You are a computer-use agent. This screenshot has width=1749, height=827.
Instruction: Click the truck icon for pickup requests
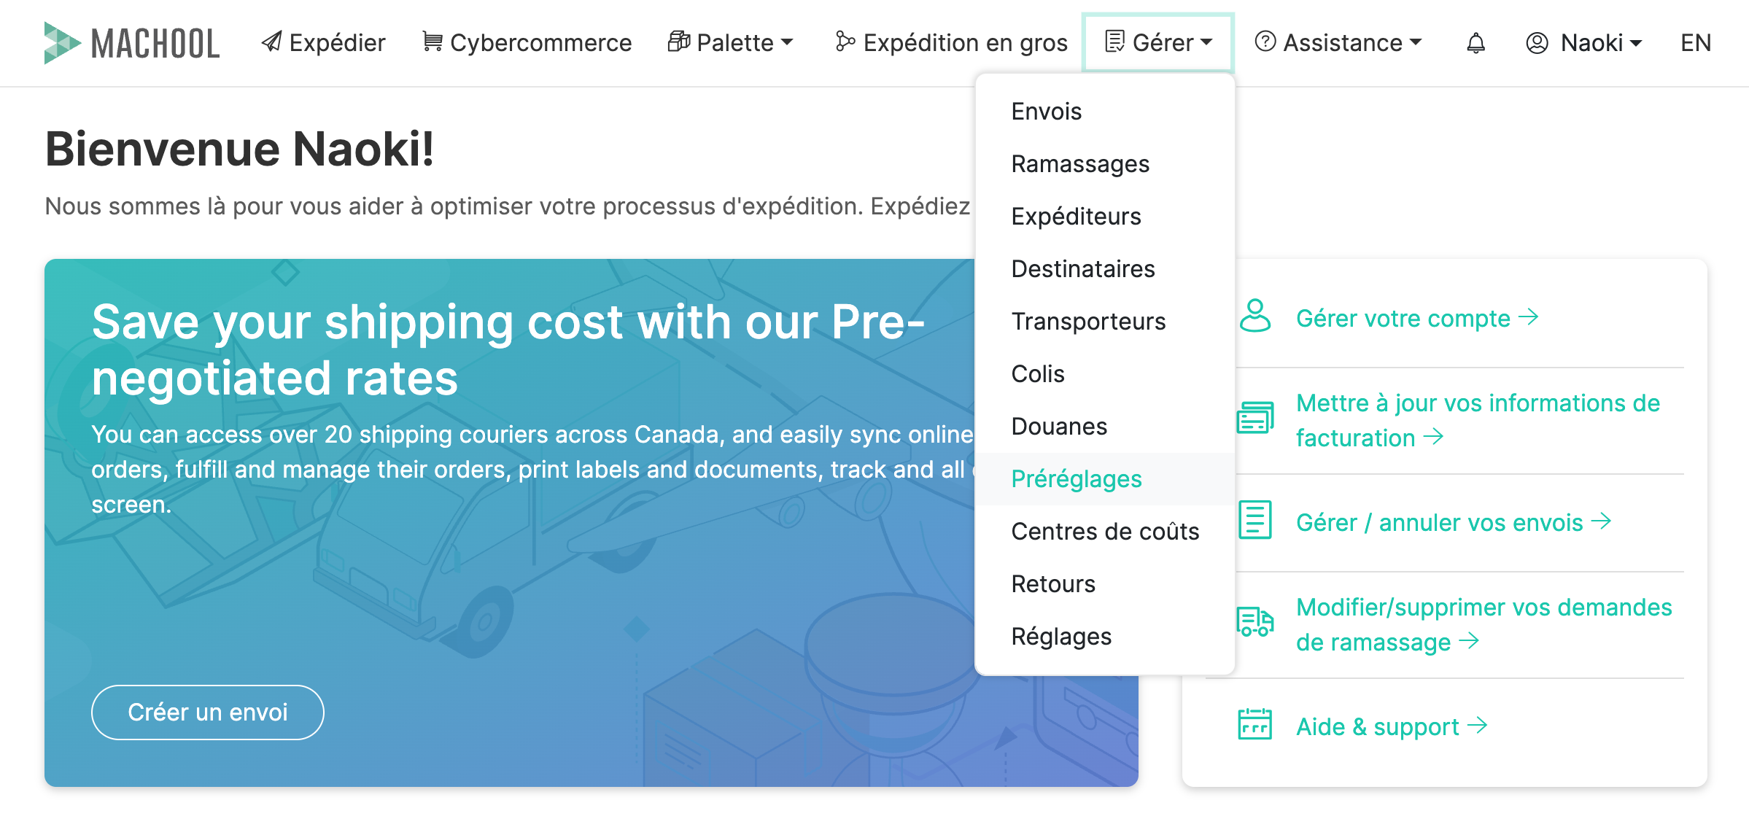click(x=1254, y=622)
